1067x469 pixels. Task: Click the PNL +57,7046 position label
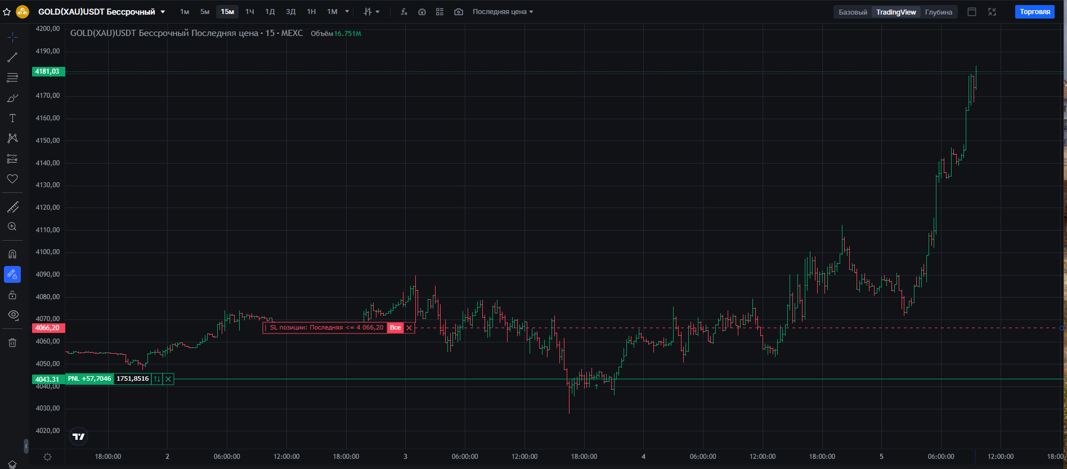89,379
